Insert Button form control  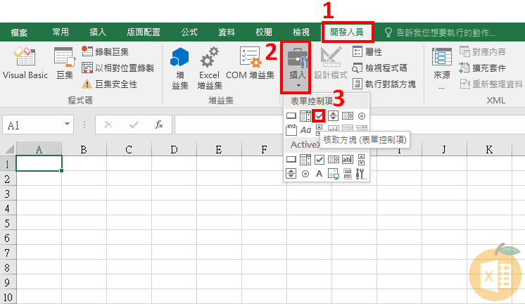click(291, 116)
